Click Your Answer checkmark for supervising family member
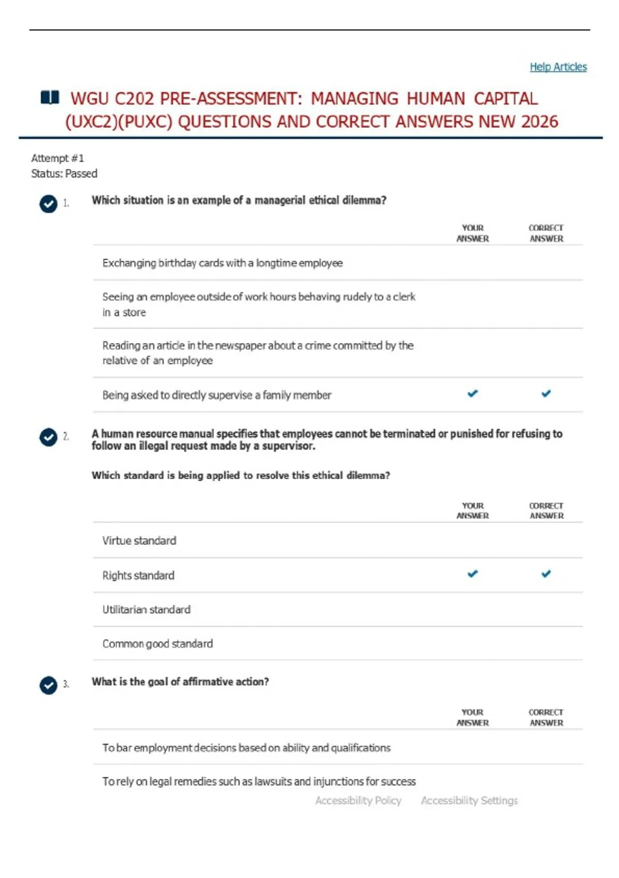The image size is (619, 878). click(x=473, y=394)
